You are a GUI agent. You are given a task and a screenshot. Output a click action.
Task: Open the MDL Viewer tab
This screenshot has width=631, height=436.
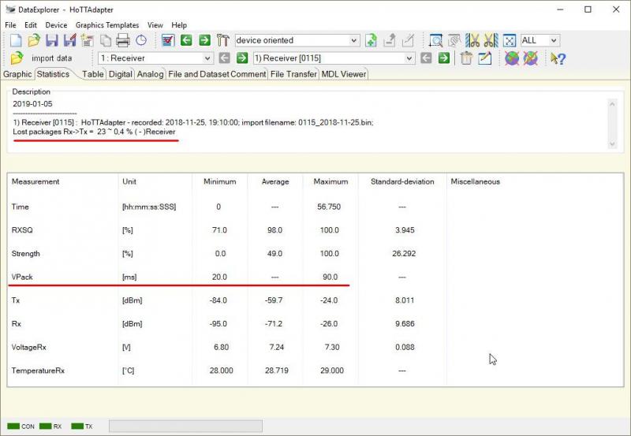point(344,74)
